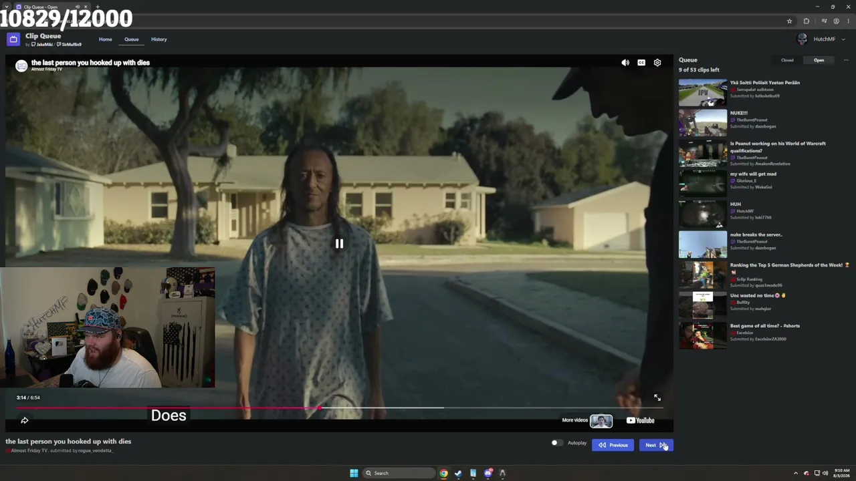Open Chrome from the taskbar
Image resolution: width=856 pixels, height=481 pixels.
tap(443, 473)
